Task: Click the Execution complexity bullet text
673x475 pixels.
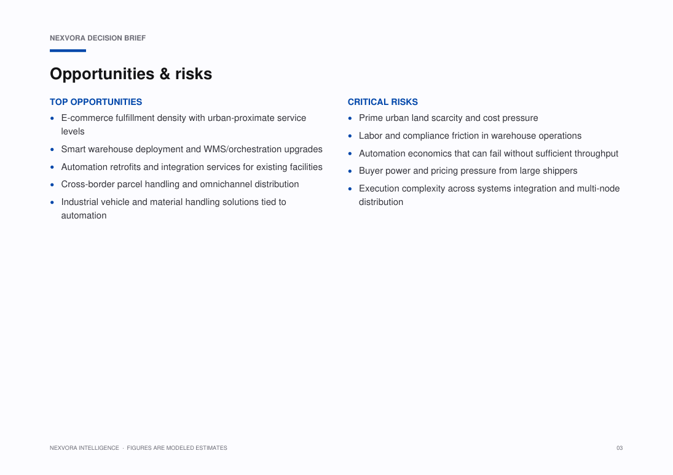Action: pyautogui.click(x=489, y=195)
